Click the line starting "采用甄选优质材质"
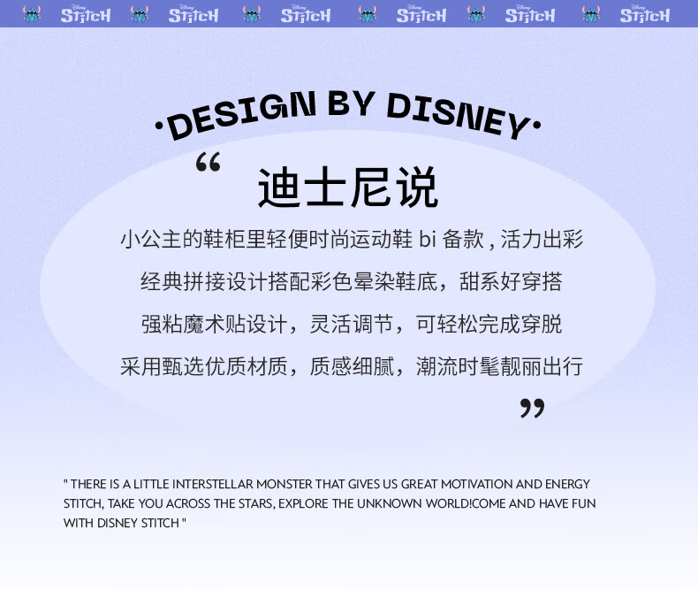This screenshot has height=590, width=698. click(352, 366)
